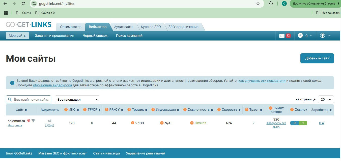
Task: Open the 0 ₽ earnings link
Action: pyautogui.click(x=321, y=123)
